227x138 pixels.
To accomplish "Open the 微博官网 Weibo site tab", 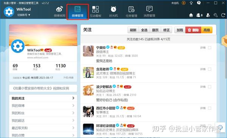I will (59, 12).
